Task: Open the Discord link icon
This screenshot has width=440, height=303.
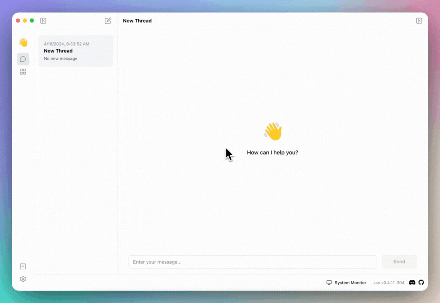Action: 412,282
